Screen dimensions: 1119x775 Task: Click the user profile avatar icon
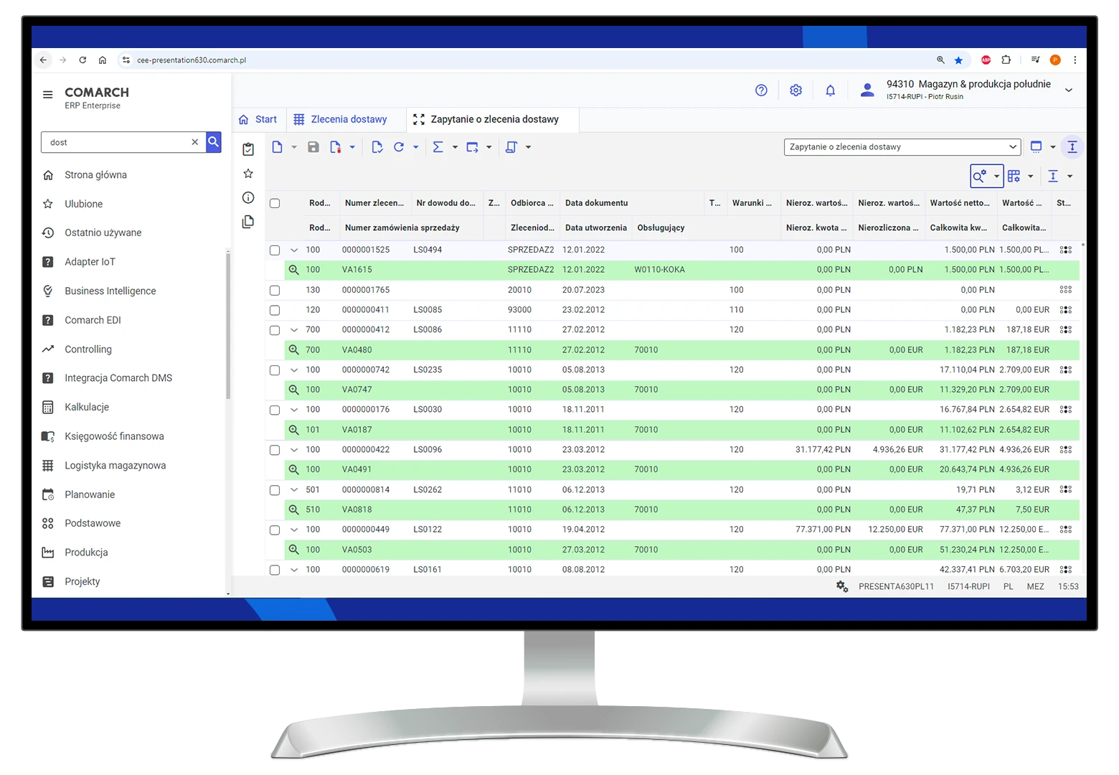pyautogui.click(x=867, y=90)
